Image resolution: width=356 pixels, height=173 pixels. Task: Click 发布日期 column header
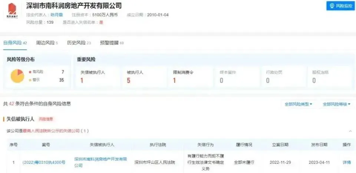(319, 144)
